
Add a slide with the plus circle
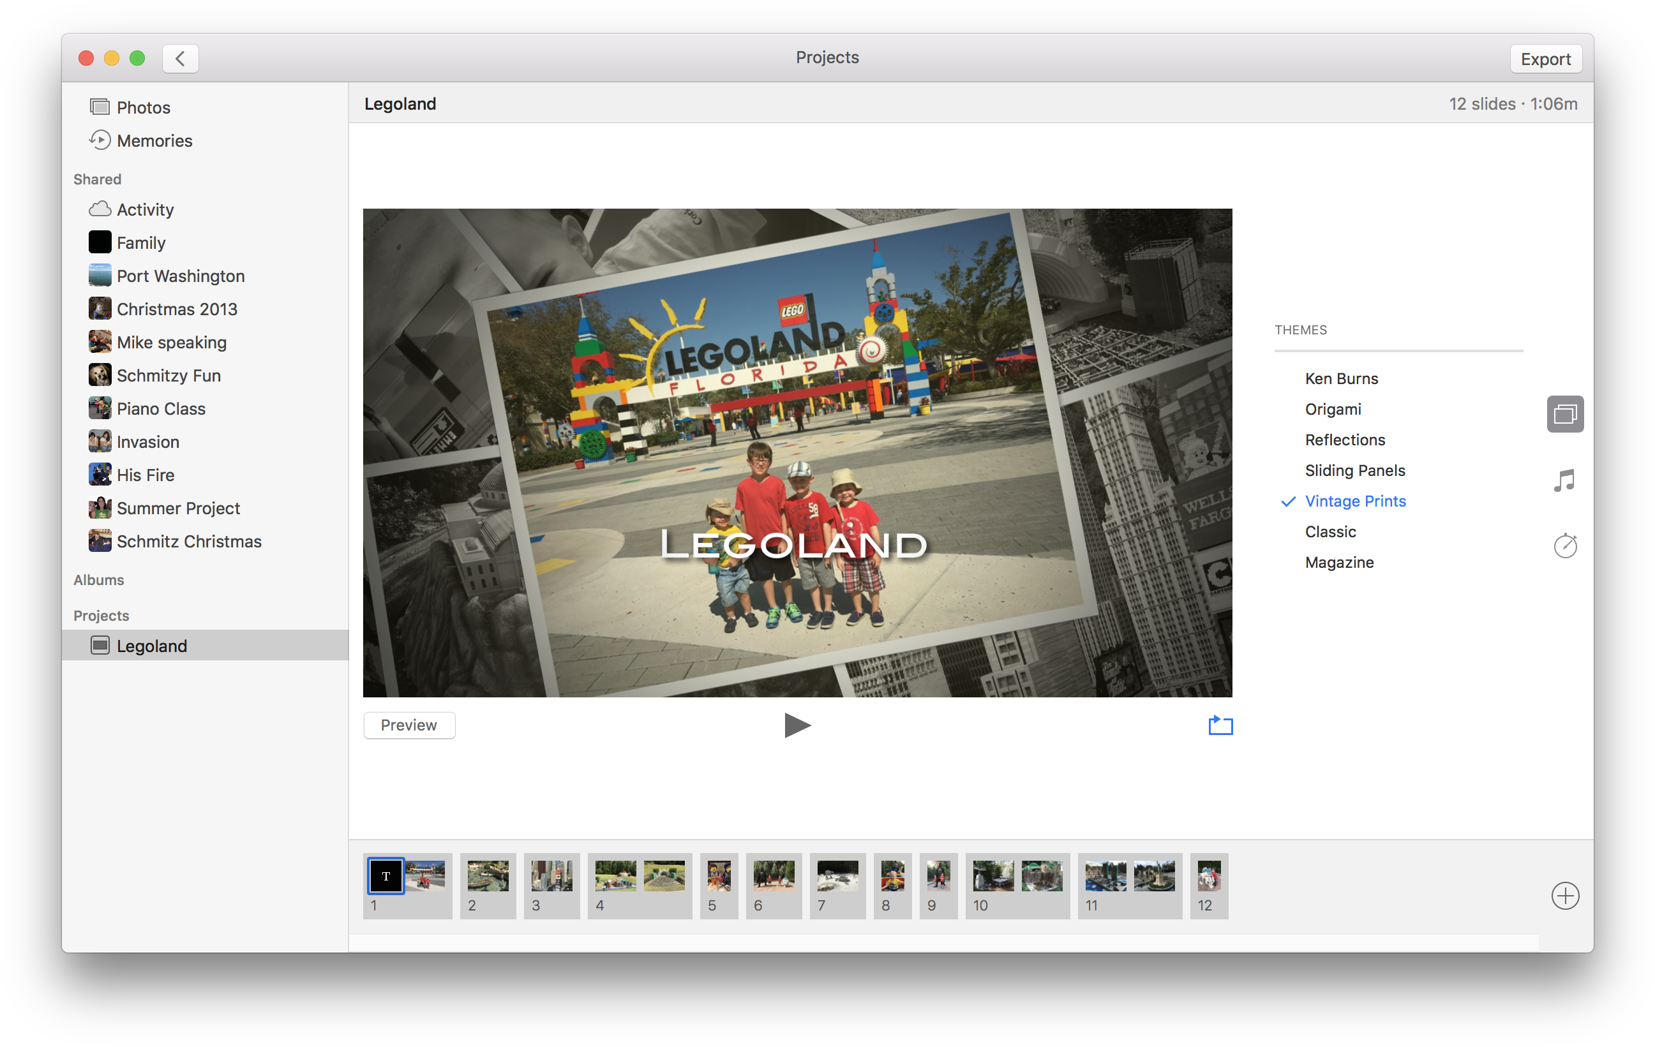[x=1565, y=896]
